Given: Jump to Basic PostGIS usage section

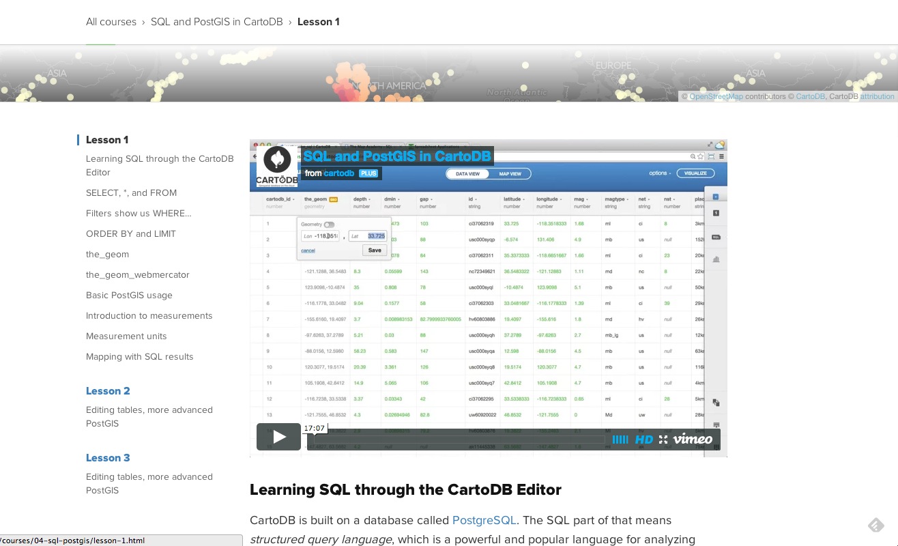Looking at the screenshot, I should click(x=129, y=296).
